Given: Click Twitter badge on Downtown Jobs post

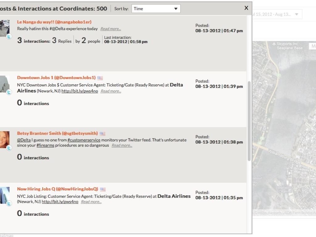Looking at the screenshot, I should click(x=9, y=92).
